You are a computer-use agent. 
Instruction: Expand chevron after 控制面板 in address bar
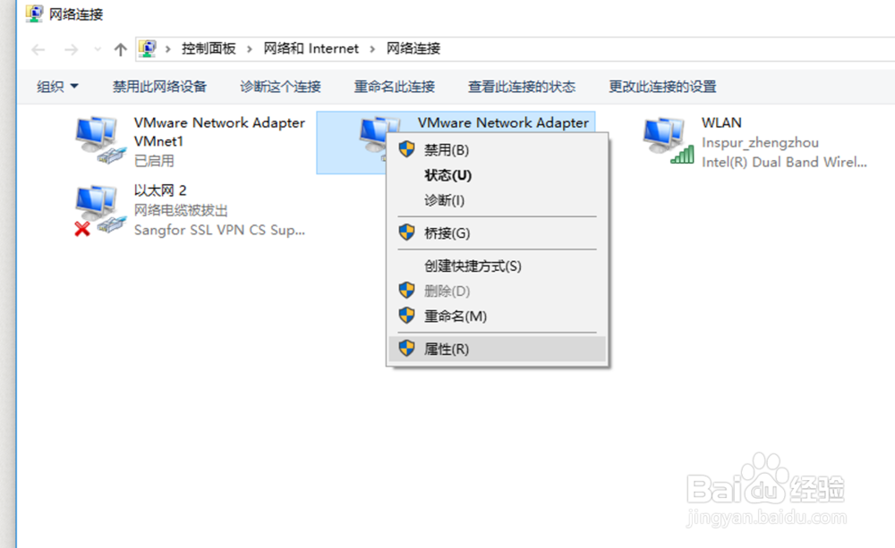pos(250,49)
